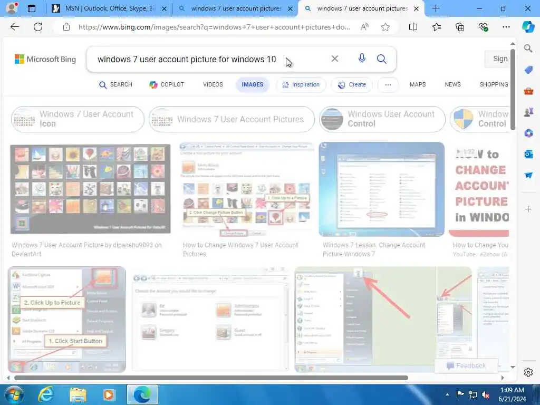Open Favorites list icon
540x405 pixels.
[x=436, y=27]
